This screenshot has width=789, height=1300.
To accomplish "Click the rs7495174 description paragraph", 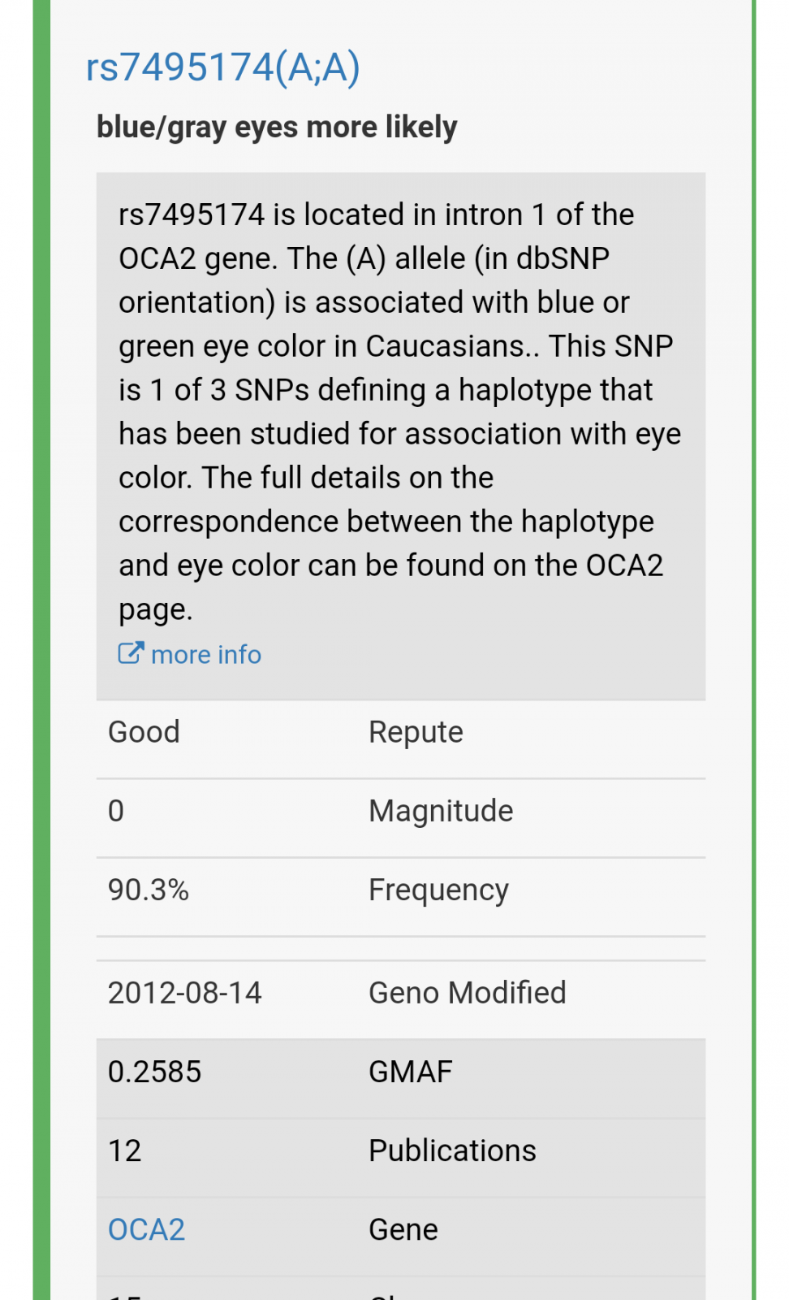I will tap(400, 411).
